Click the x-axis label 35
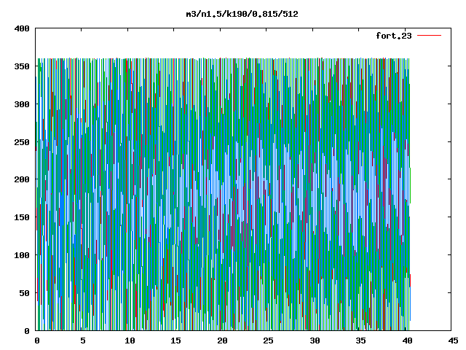 point(361,341)
